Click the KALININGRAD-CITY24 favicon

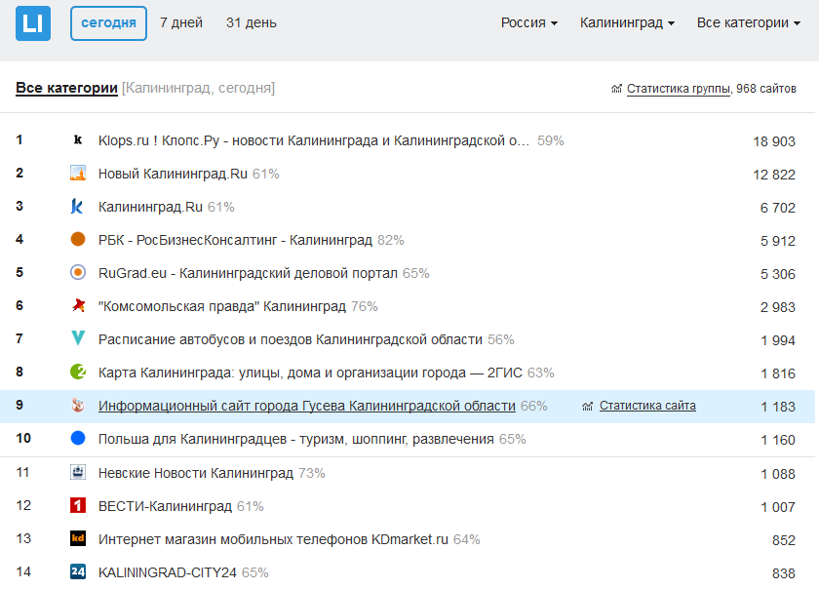click(78, 571)
